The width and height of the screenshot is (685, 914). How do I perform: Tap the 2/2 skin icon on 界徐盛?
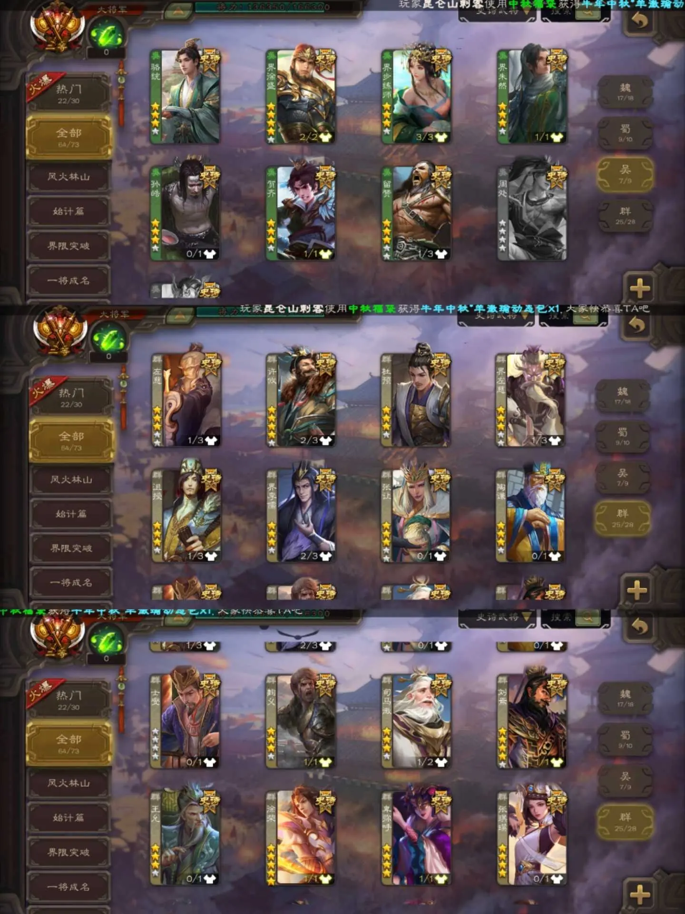click(x=327, y=138)
